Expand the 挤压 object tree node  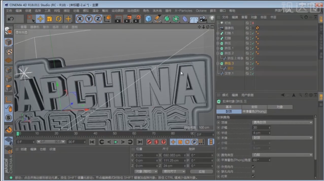pos(218,43)
